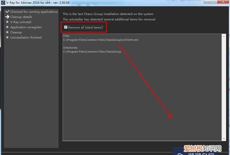Screen dimensions: 230x155
Task: Click the bullet beside Application unregister
Action: 7,27
